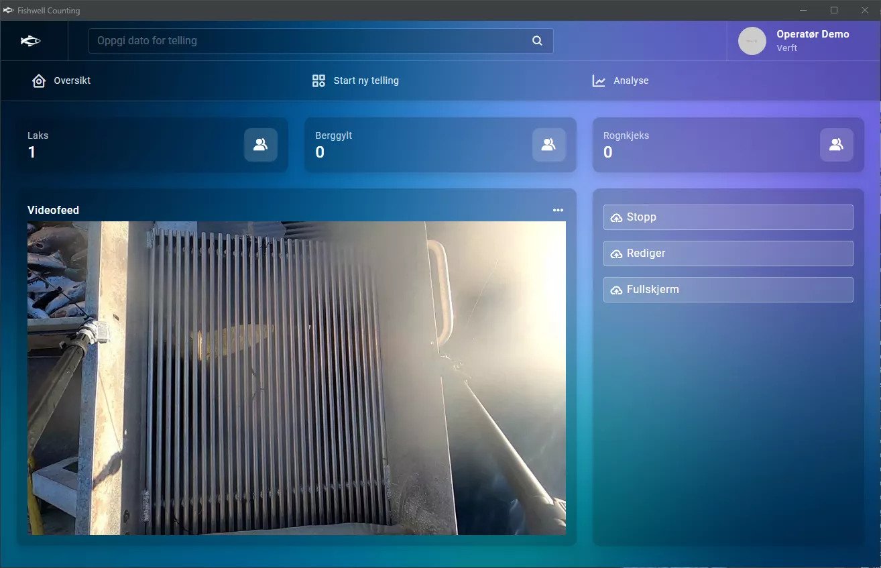This screenshot has height=568, width=881.
Task: Click the Fishwell Counting title bar app icon
Action: click(x=9, y=10)
